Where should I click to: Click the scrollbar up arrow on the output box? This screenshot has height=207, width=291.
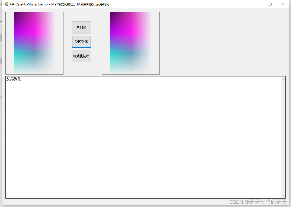(x=283, y=79)
